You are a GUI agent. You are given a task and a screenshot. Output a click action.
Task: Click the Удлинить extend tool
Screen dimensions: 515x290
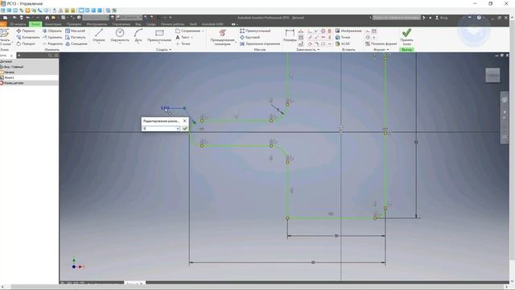point(51,37)
